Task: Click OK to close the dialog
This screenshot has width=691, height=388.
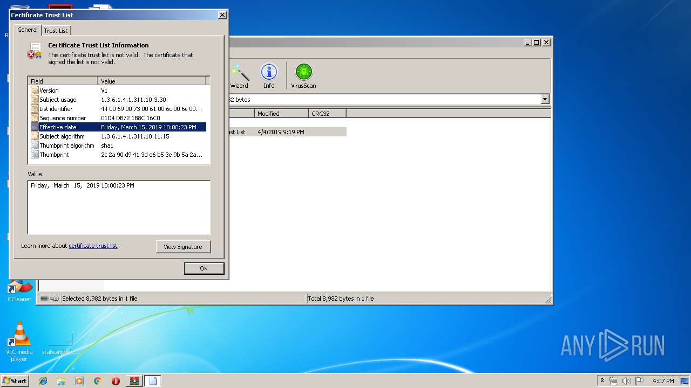Action: (x=204, y=268)
